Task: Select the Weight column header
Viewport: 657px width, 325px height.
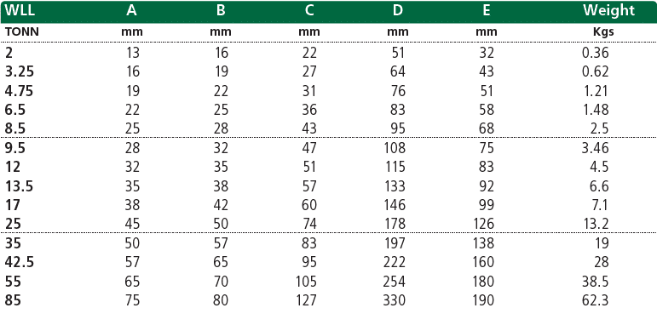Action: 608,10
